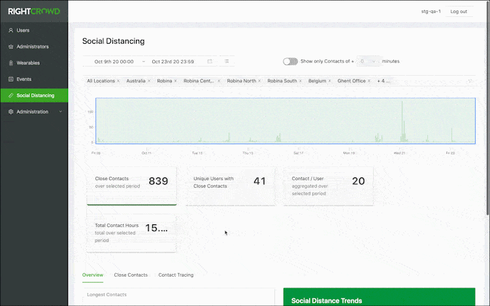Image resolution: width=490 pixels, height=306 pixels.
Task: Click the RightCrowd logo
Action: click(34, 12)
